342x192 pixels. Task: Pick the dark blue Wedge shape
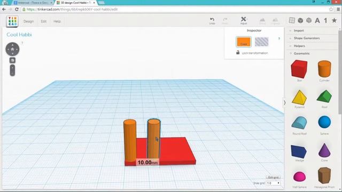[x=299, y=151]
